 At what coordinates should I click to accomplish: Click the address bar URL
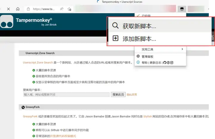[44, 9]
